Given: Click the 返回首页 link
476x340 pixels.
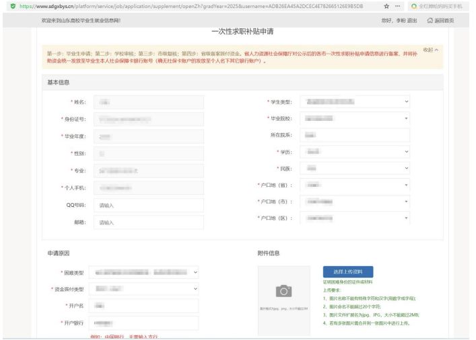Looking at the screenshot, I should [444, 20].
